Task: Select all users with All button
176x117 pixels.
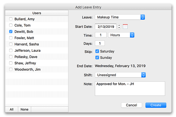Action: (x=11, y=109)
